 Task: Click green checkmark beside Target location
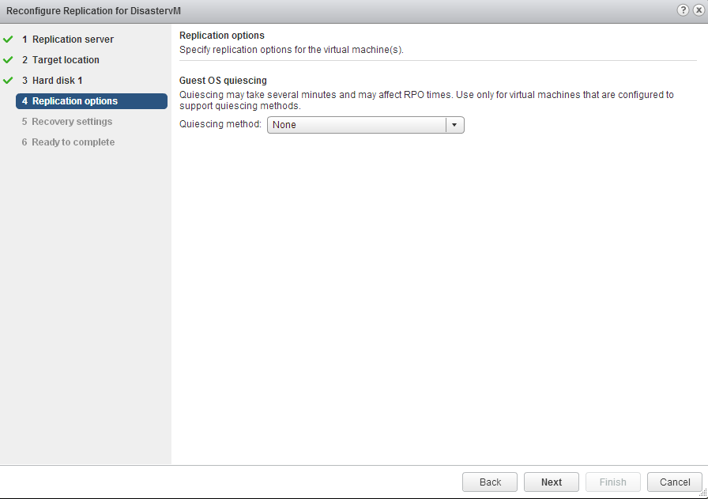click(9, 60)
